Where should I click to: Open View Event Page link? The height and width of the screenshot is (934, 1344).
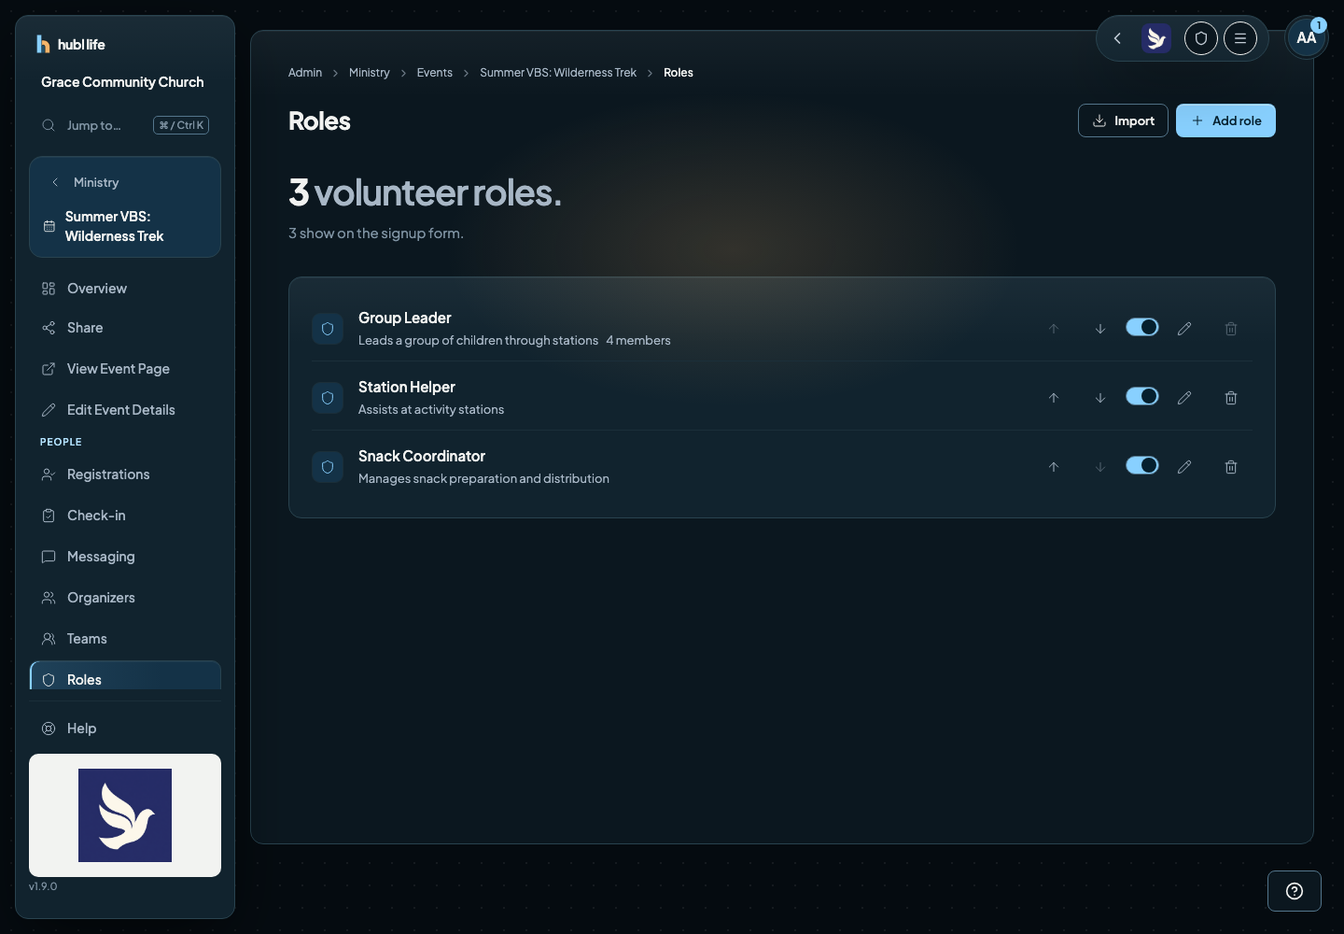pos(125,369)
